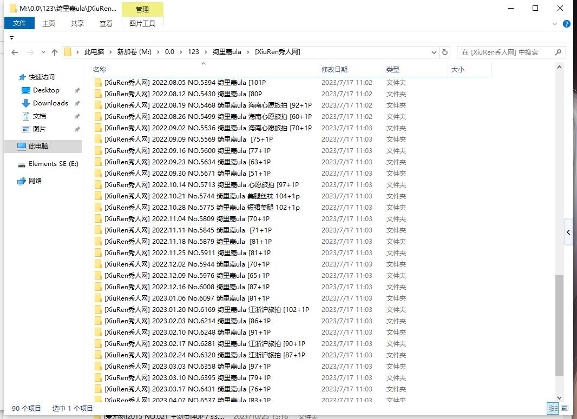Sort by 修改日期 column header
The height and width of the screenshot is (419, 577).
point(350,69)
